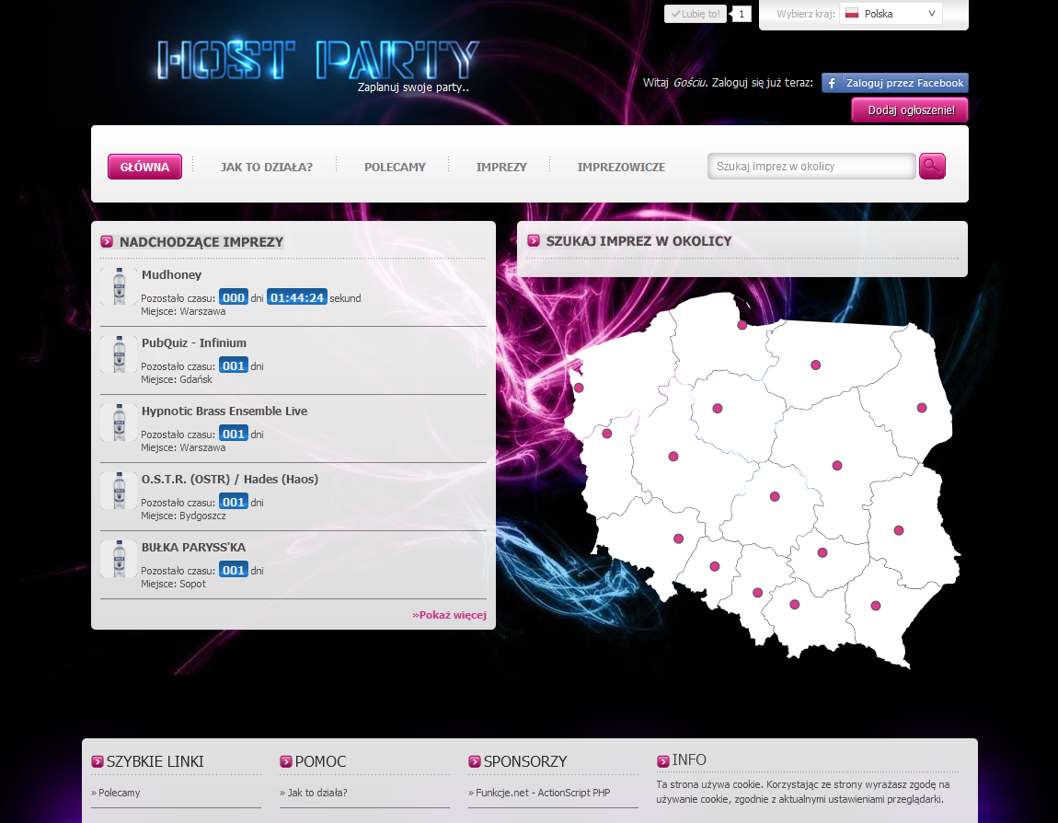Select the Opolskie map dot
1058x823 pixels.
click(x=715, y=566)
